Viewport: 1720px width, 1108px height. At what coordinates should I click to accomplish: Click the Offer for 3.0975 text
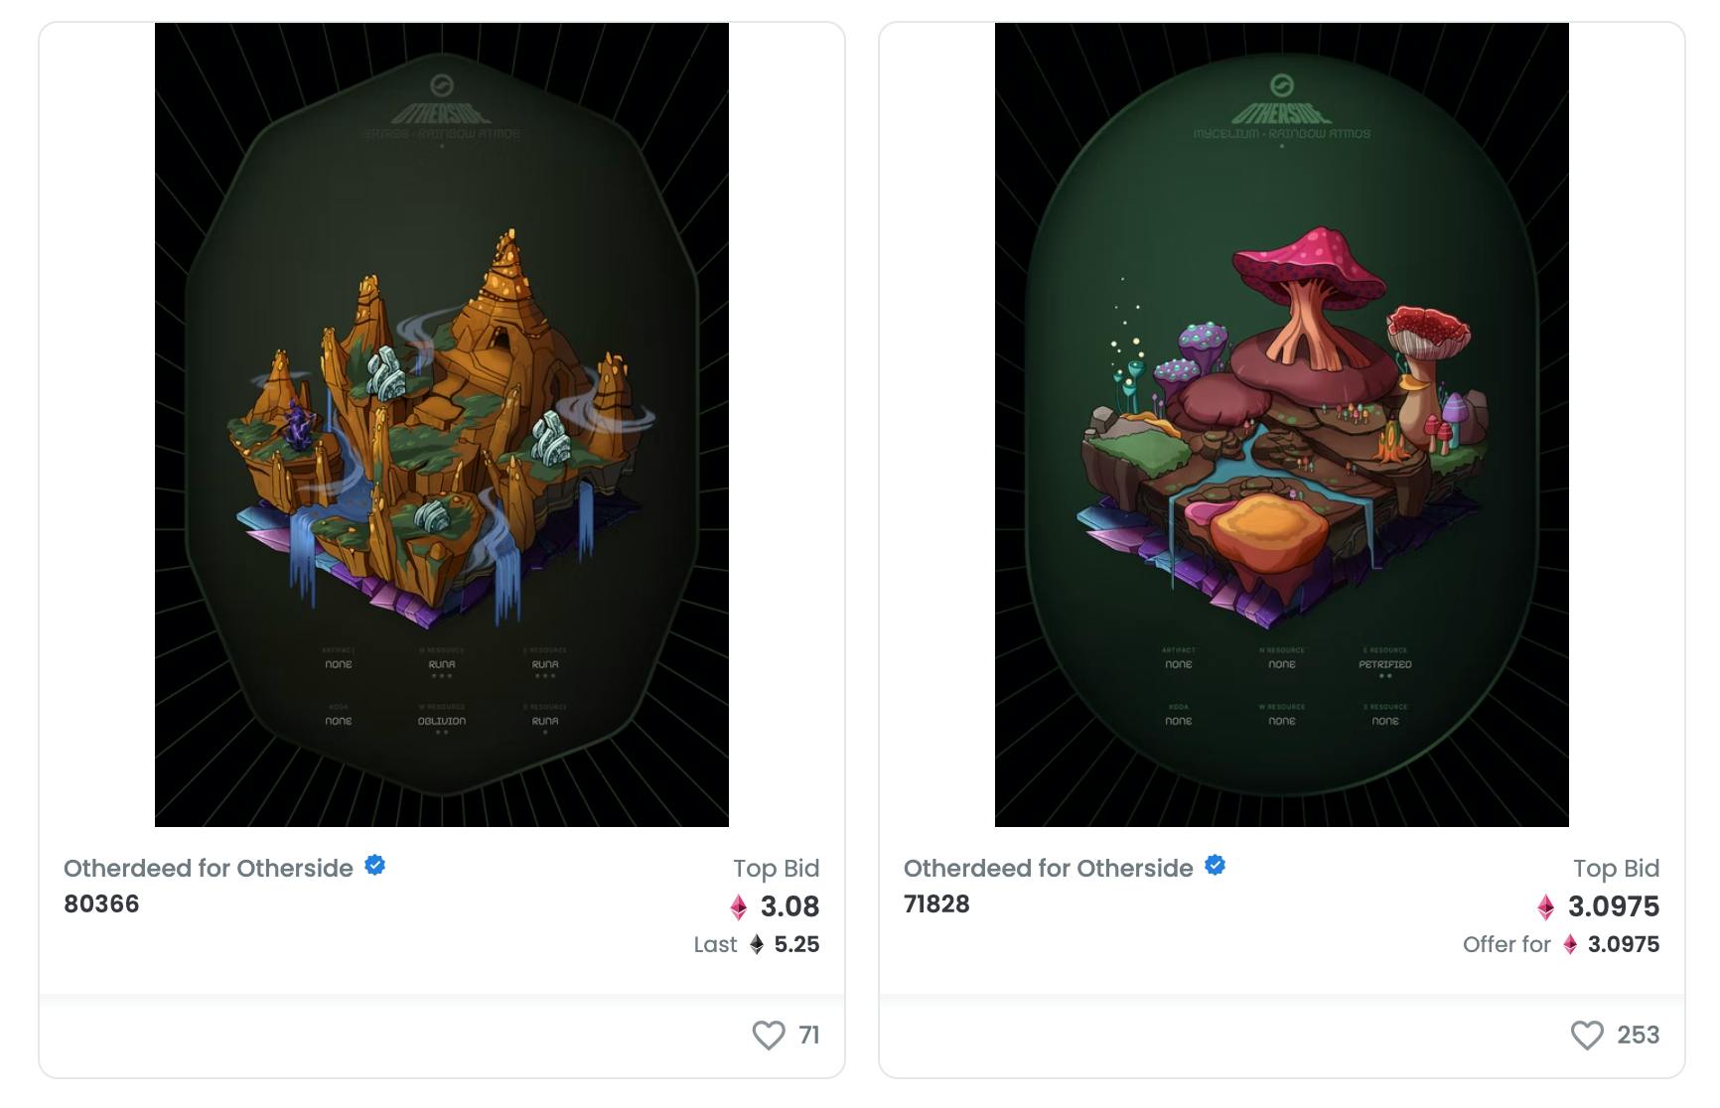(1561, 944)
